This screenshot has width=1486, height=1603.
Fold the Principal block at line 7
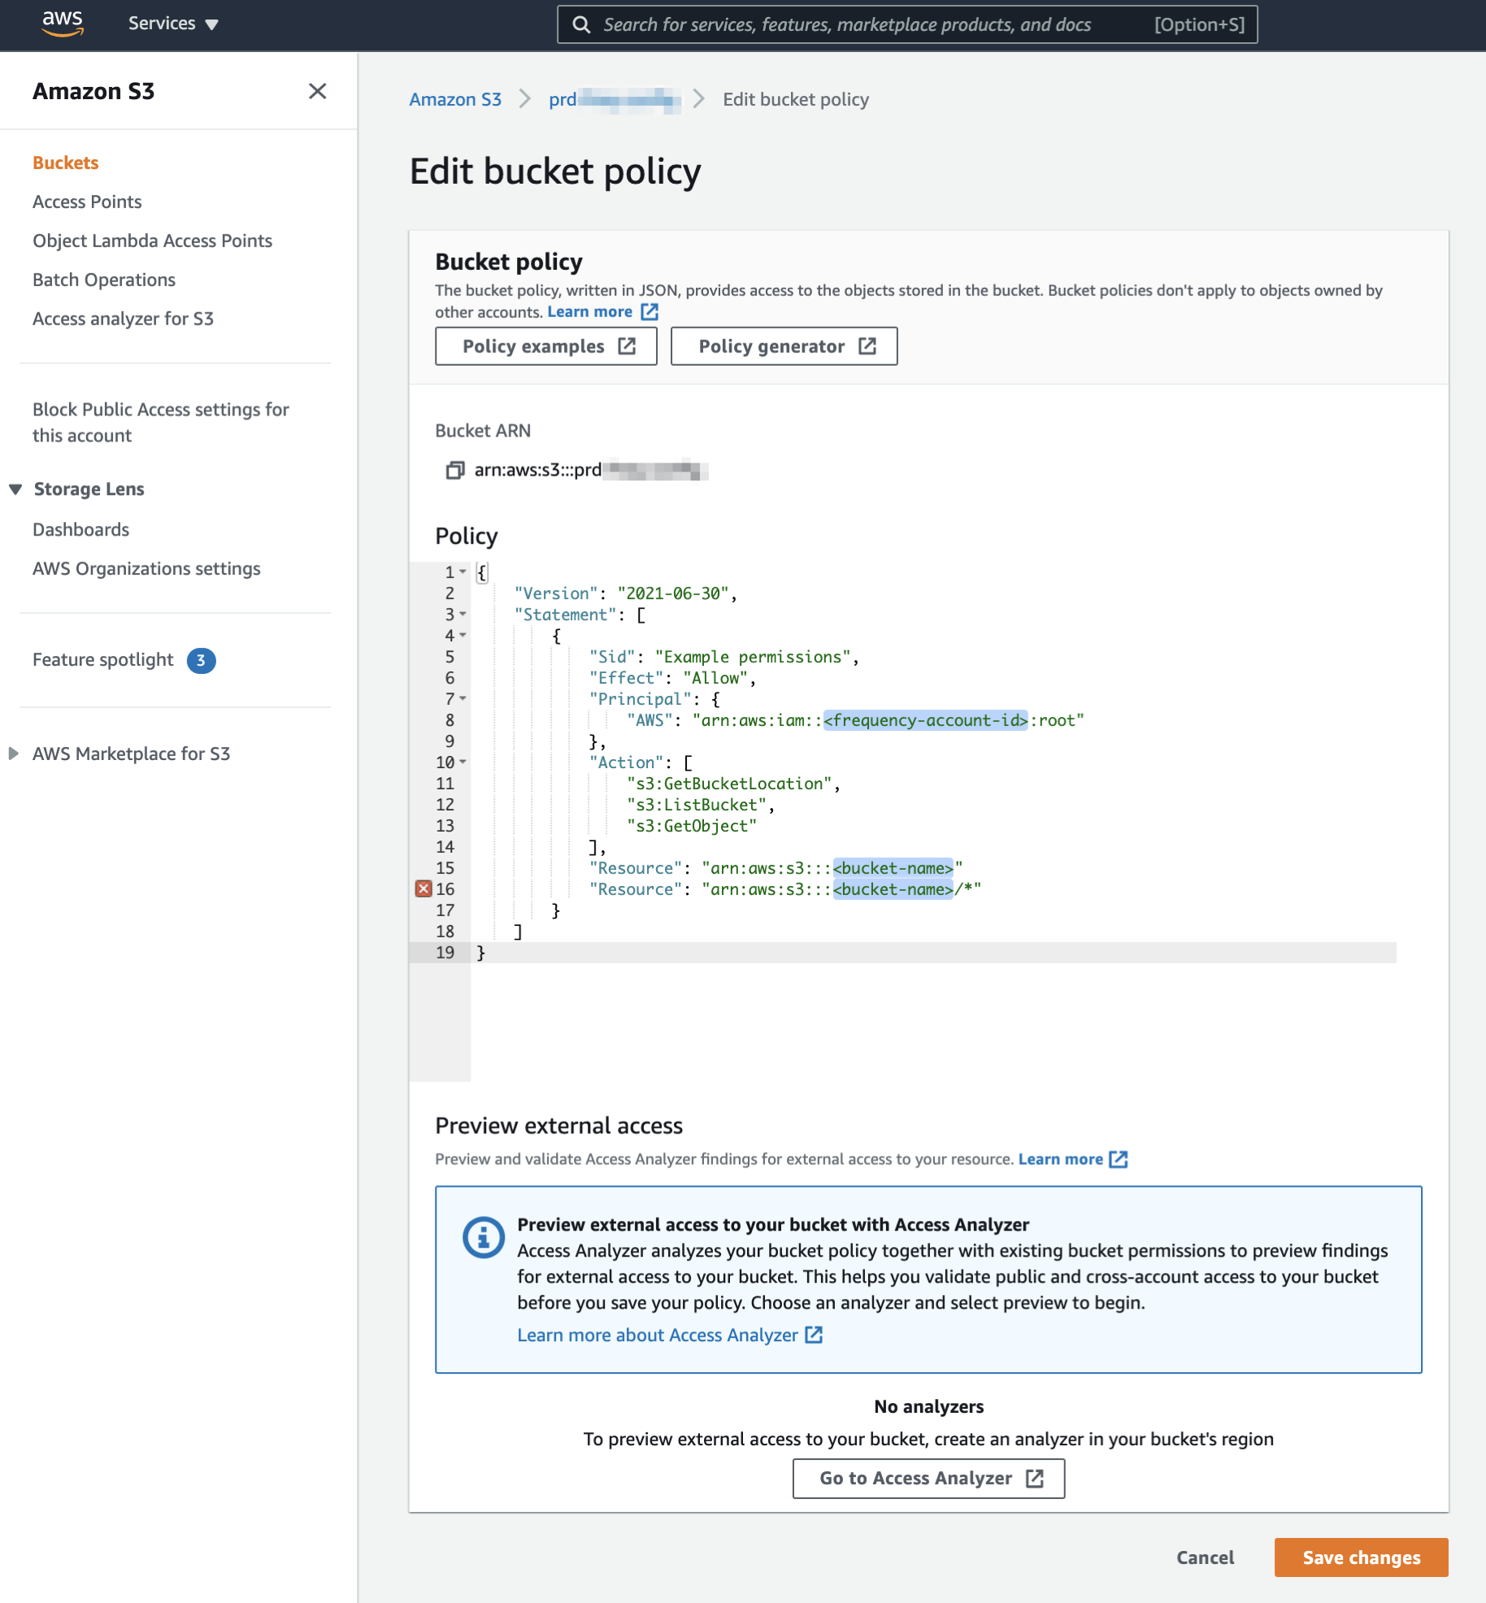click(x=463, y=698)
